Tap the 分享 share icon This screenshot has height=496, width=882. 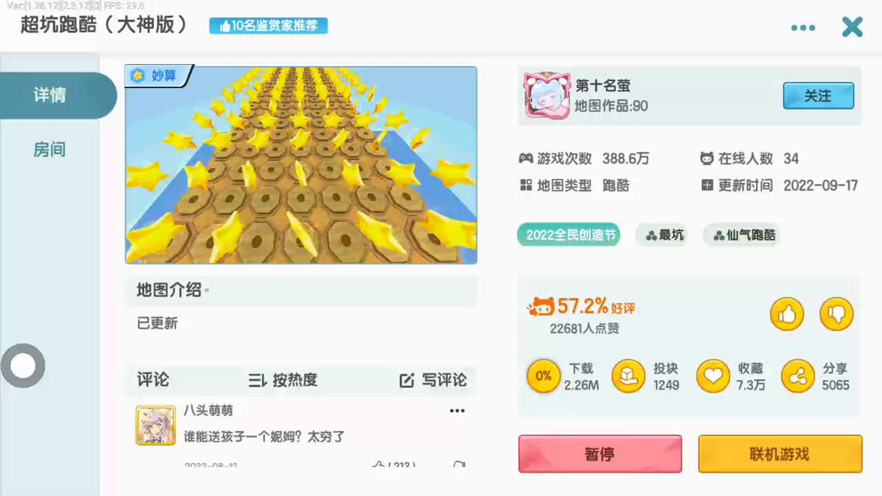click(x=798, y=376)
